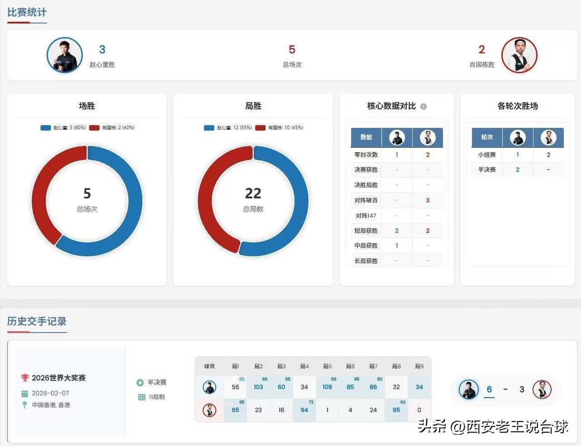This screenshot has width=581, height=446.
Task: Click the round icon beside 半决赛 in match record
Action: pyautogui.click(x=140, y=382)
